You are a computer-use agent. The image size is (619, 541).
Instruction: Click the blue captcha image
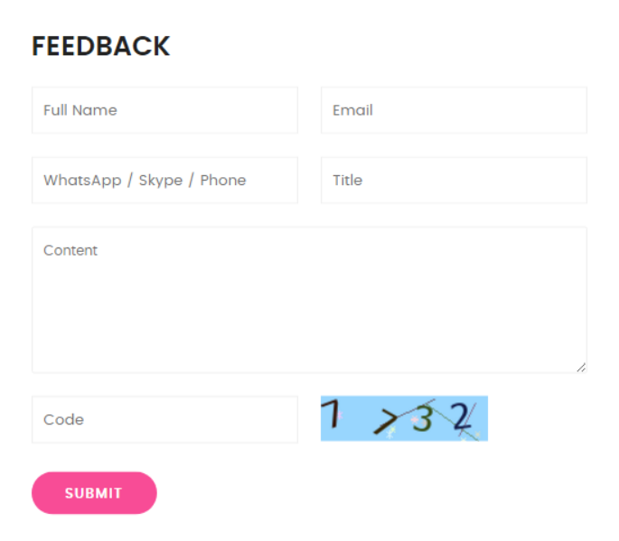click(x=404, y=418)
